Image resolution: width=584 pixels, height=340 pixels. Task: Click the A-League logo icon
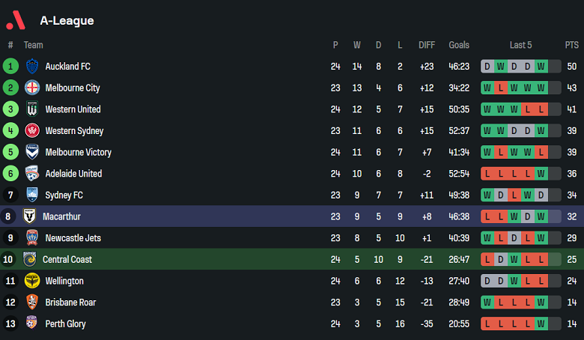click(x=15, y=20)
